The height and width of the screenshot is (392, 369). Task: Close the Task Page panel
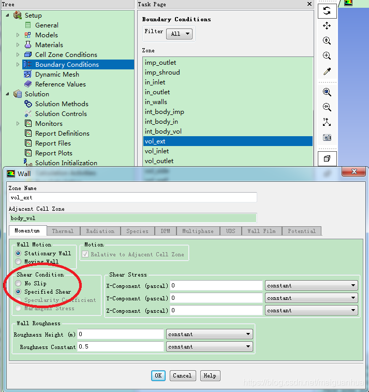coord(309,4)
